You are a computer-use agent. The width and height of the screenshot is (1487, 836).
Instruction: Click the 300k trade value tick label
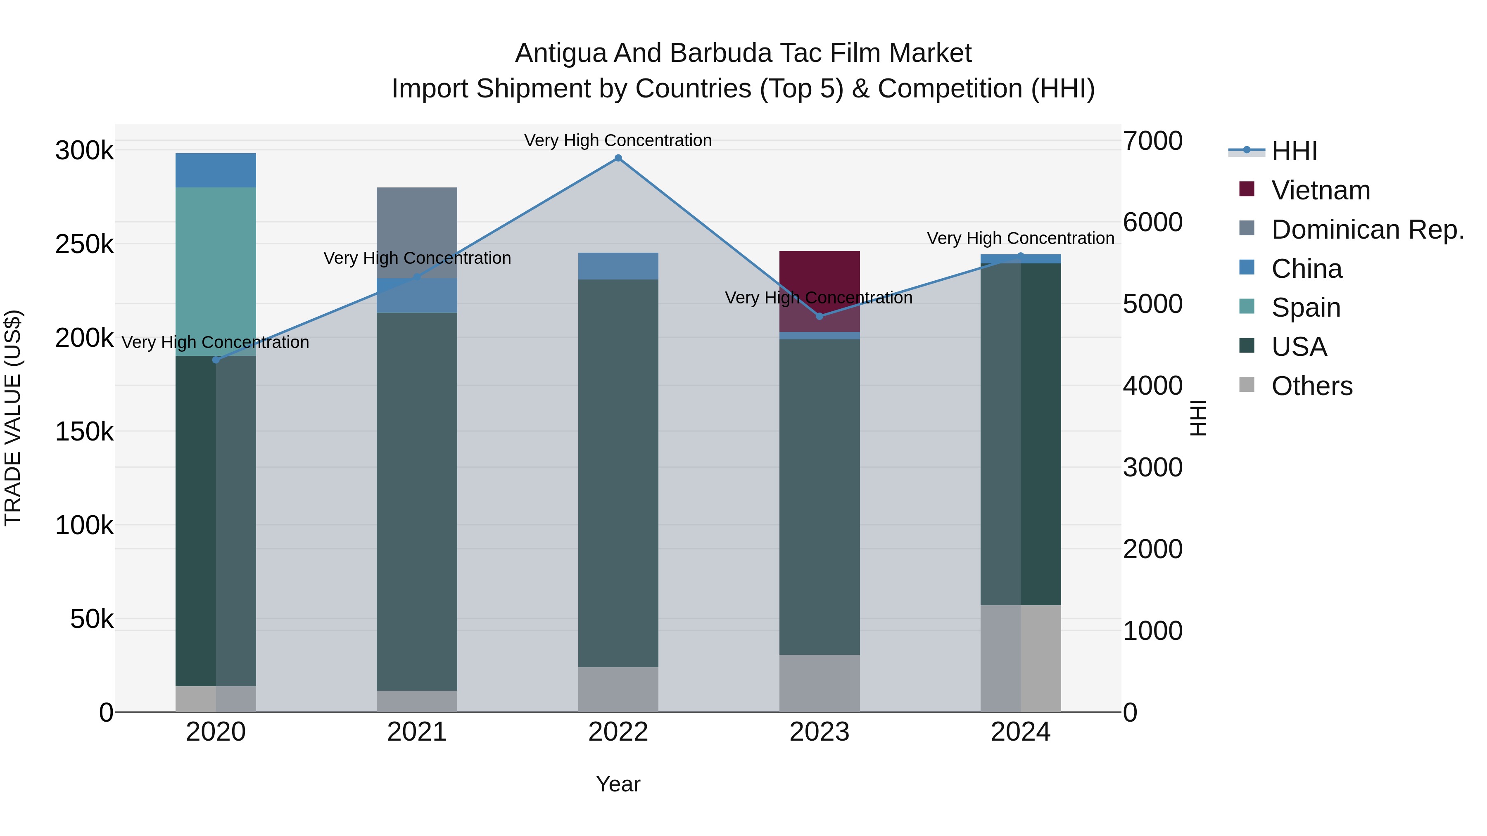84,151
